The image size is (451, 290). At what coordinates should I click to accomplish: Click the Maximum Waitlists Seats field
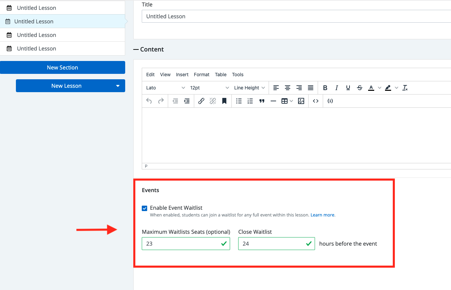click(x=186, y=244)
